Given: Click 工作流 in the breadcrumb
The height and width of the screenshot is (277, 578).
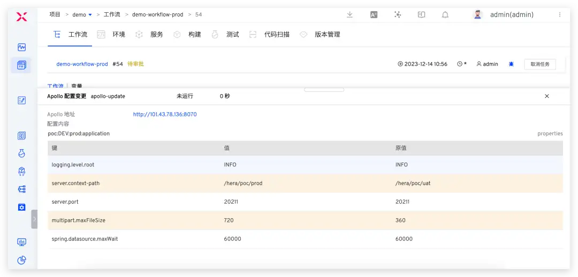Looking at the screenshot, I should (112, 15).
